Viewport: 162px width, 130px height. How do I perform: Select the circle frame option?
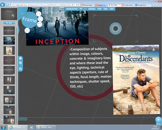(40, 19)
